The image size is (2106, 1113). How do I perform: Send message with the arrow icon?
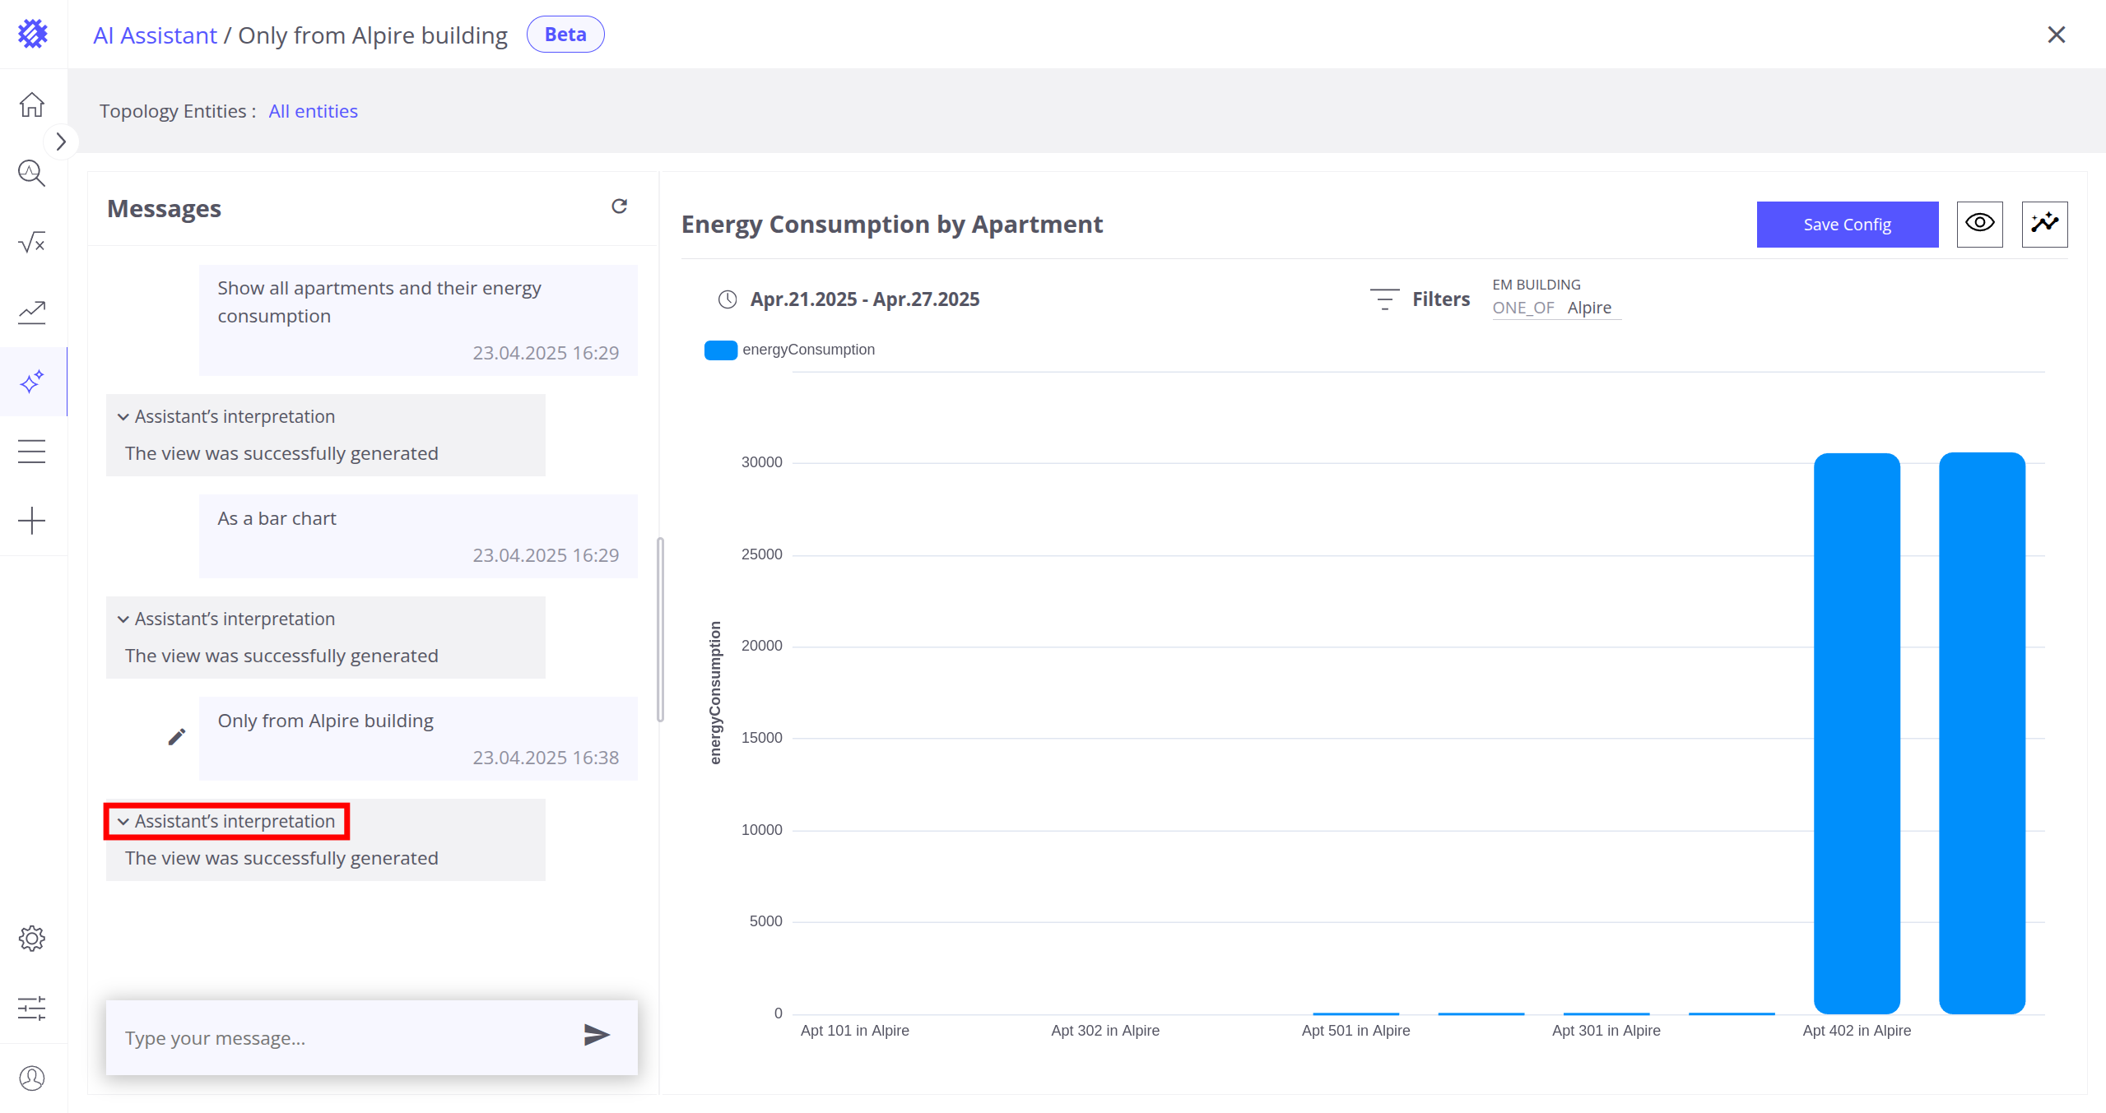tap(596, 1035)
